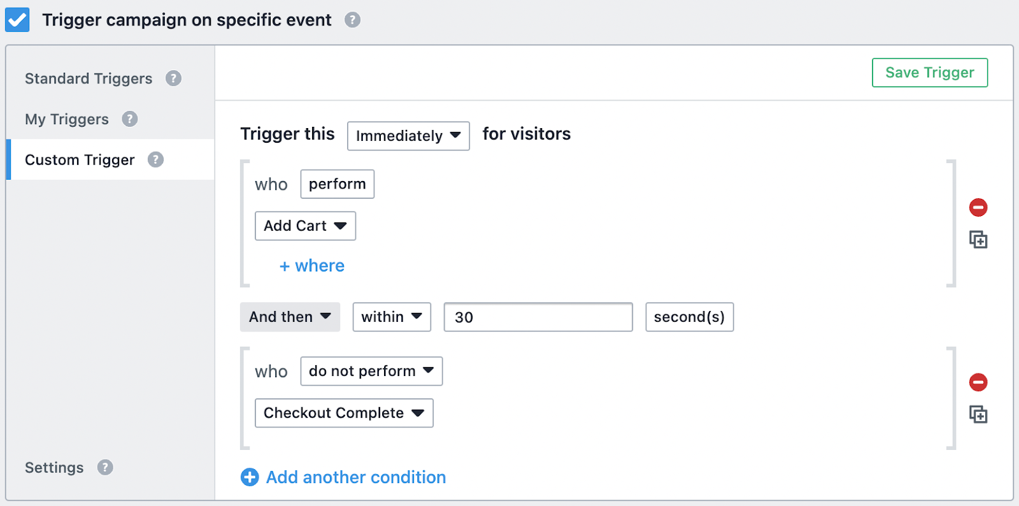The width and height of the screenshot is (1019, 506).
Task: Click the seconds field containing 30
Action: [x=538, y=317]
